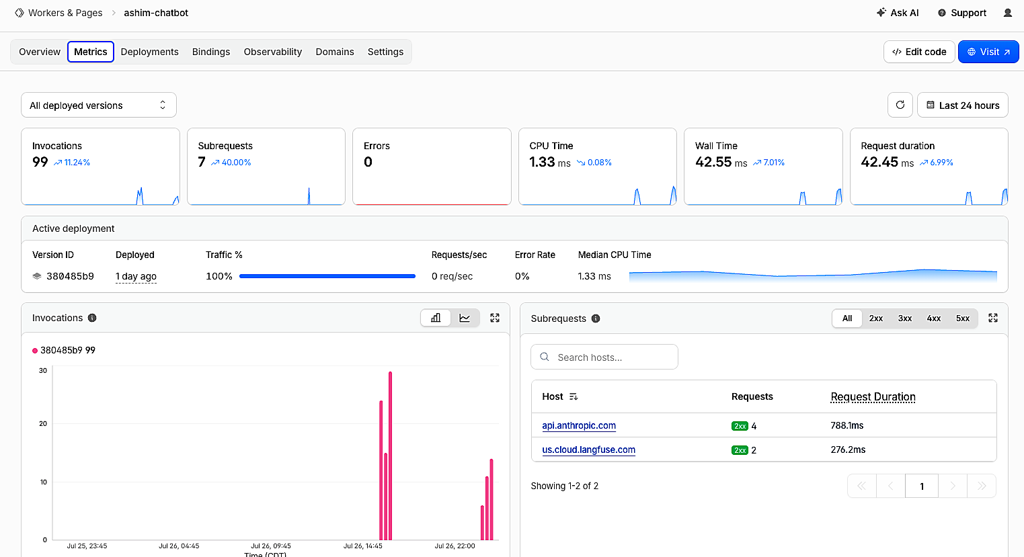Open the Observability tab
The height and width of the screenshot is (557, 1024).
[273, 52]
